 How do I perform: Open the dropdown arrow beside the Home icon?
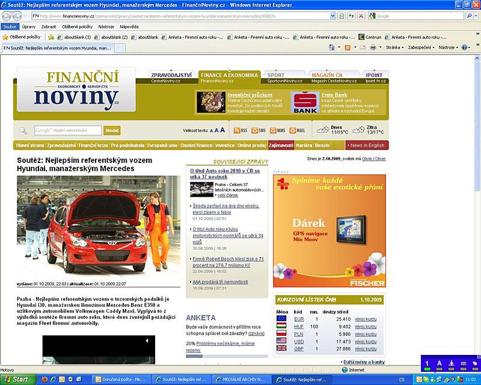tap(339, 48)
